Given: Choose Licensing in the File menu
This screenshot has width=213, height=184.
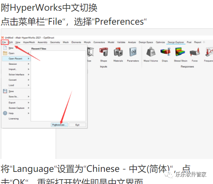Looking at the screenshot, I should [x=14, y=118].
